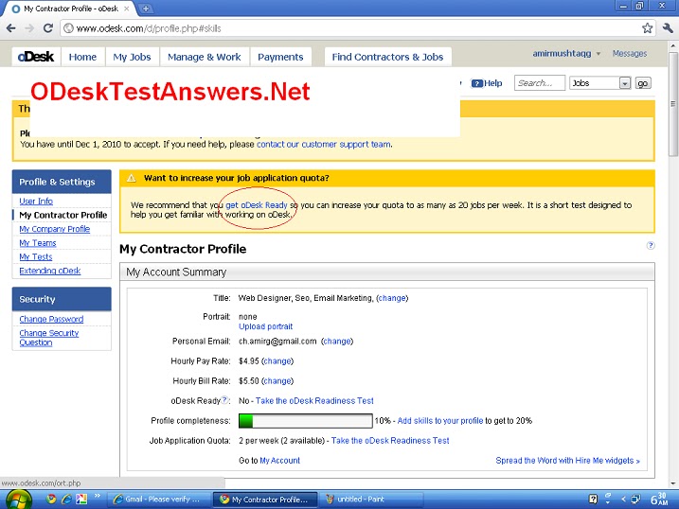
Task: Expand quick launch overflow chevron
Action: click(97, 496)
